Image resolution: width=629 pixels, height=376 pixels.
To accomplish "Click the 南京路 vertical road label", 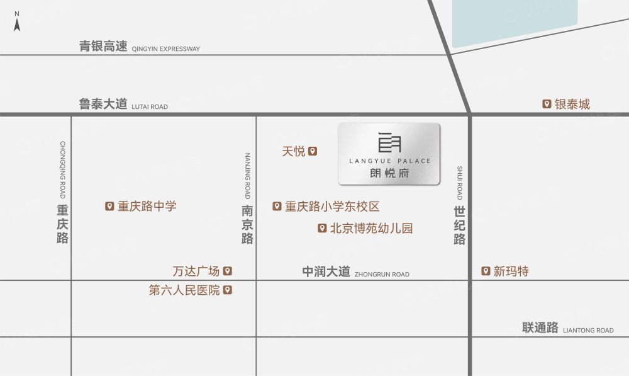I will [x=247, y=225].
